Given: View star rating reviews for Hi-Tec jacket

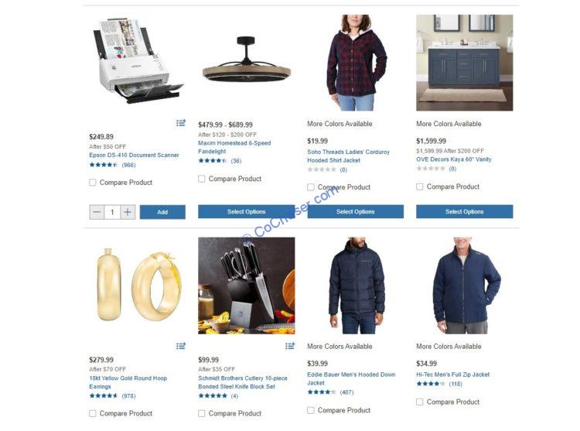Looking at the screenshot, I should (439, 384).
